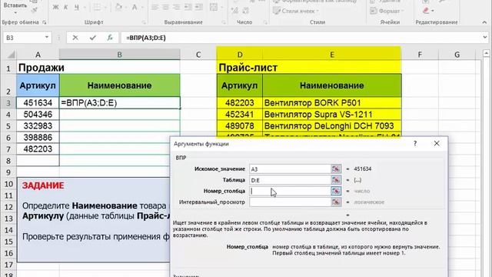Viewport: 492px width, 277px height.
Task: Expand the formula bar chevron
Action: click(485, 38)
